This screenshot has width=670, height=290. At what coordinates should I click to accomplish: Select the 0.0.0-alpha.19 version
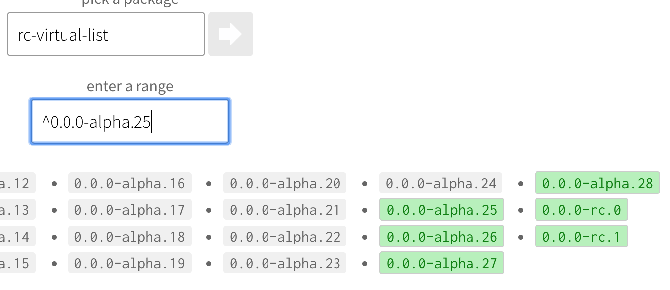coord(130,263)
